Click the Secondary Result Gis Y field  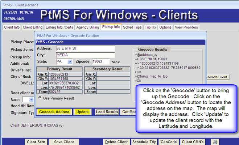coord(113,79)
